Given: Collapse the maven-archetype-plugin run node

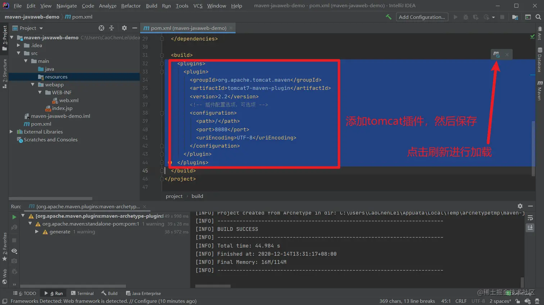Looking at the screenshot, I should pyautogui.click(x=23, y=216).
